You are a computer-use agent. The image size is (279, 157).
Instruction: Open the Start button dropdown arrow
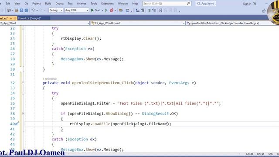pos(102,10)
